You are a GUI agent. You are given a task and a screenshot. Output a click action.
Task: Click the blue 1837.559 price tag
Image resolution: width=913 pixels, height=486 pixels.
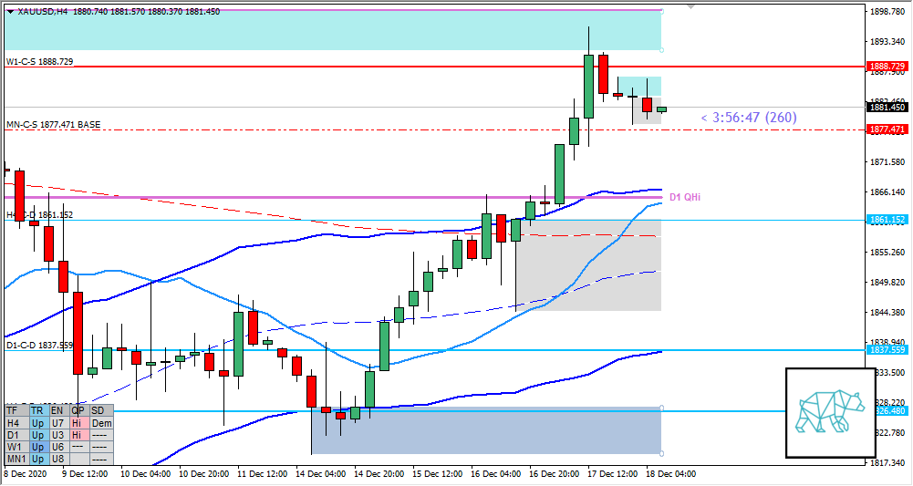point(887,350)
